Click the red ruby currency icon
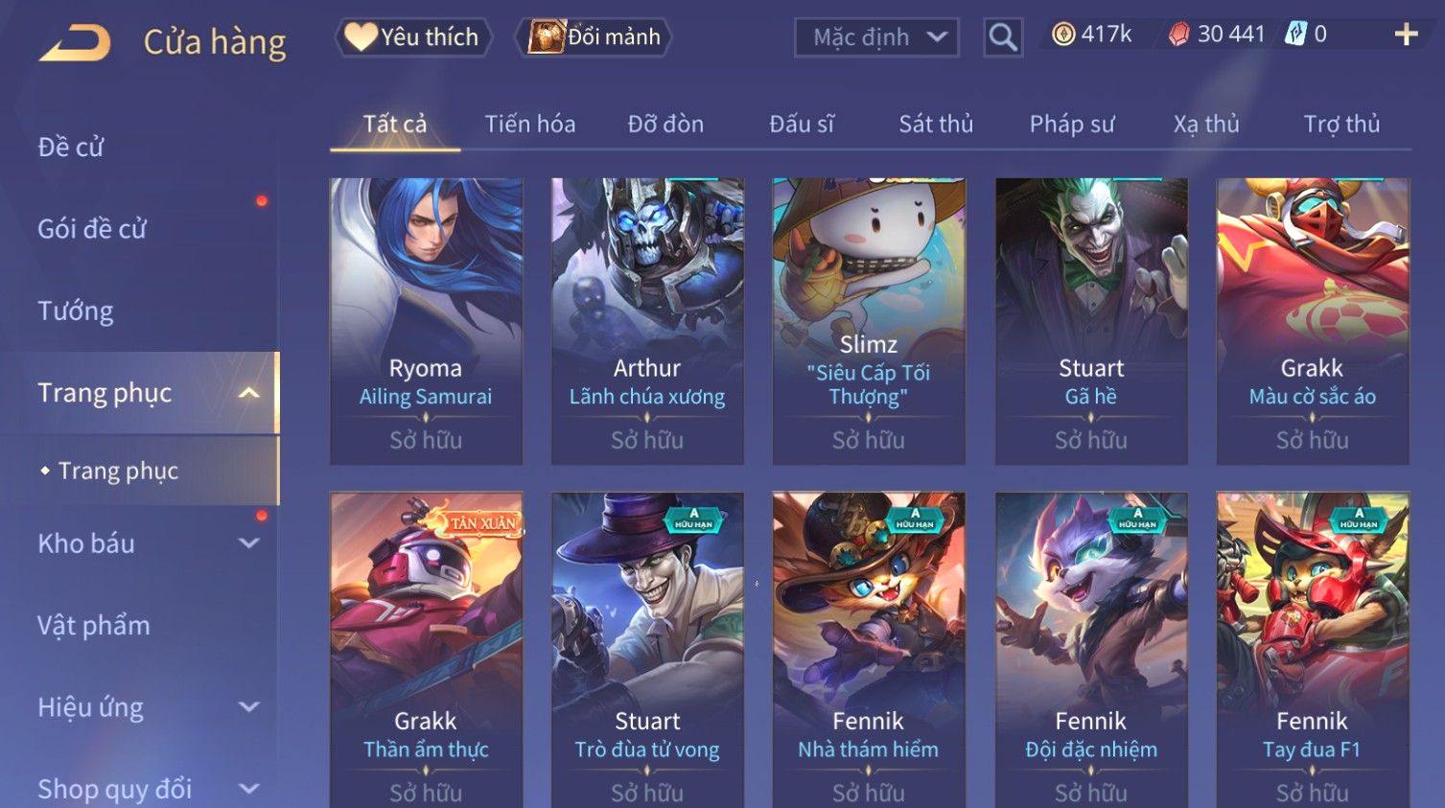 click(1178, 35)
